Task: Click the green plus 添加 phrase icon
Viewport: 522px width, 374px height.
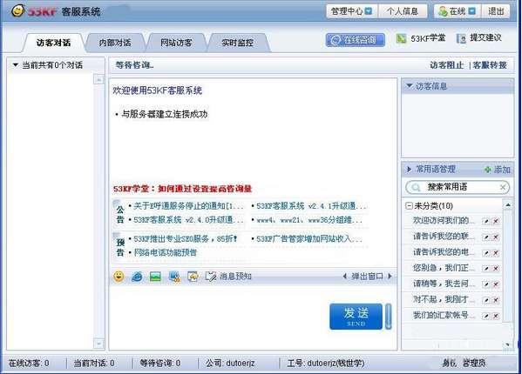Action: coord(488,170)
